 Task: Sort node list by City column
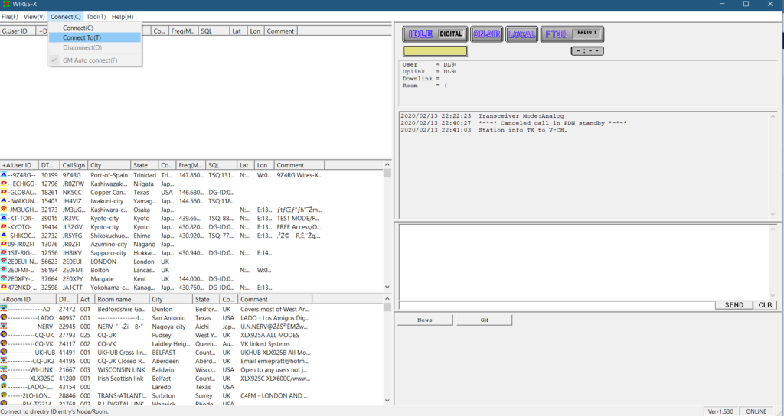[109, 165]
